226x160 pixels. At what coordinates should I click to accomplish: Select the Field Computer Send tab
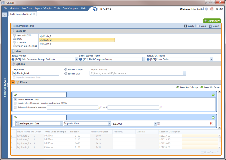click(x=21, y=14)
